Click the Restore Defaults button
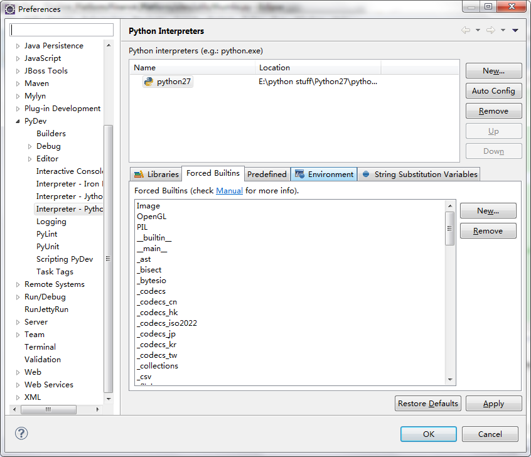Screen dimensions: 531x457 (x=428, y=404)
